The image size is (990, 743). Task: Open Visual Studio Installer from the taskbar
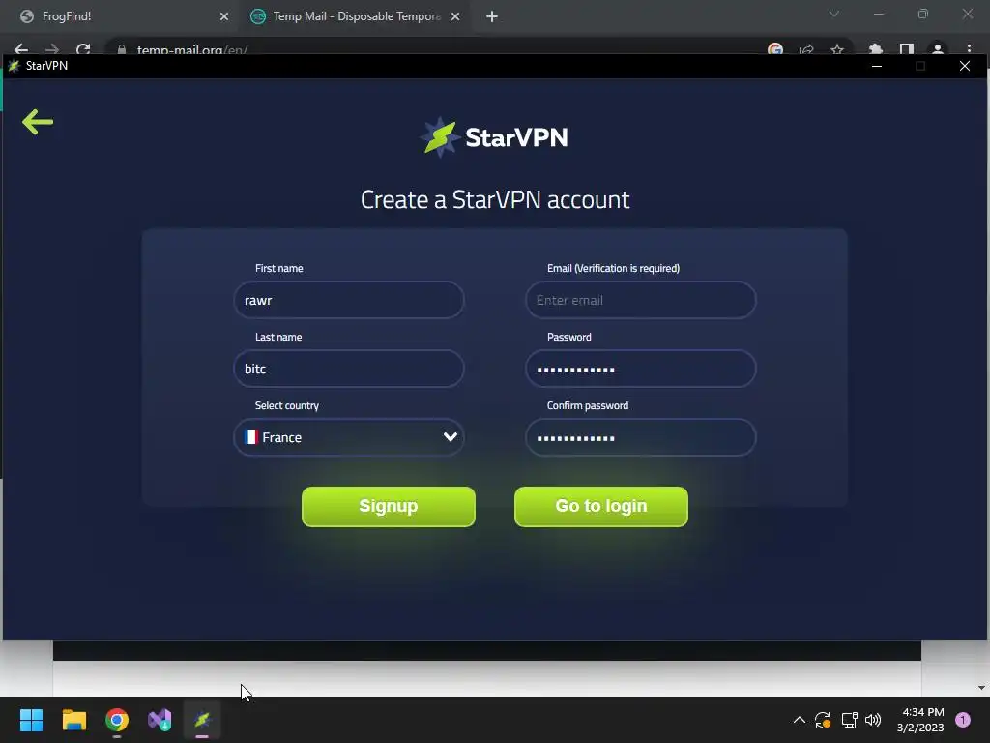[160, 720]
